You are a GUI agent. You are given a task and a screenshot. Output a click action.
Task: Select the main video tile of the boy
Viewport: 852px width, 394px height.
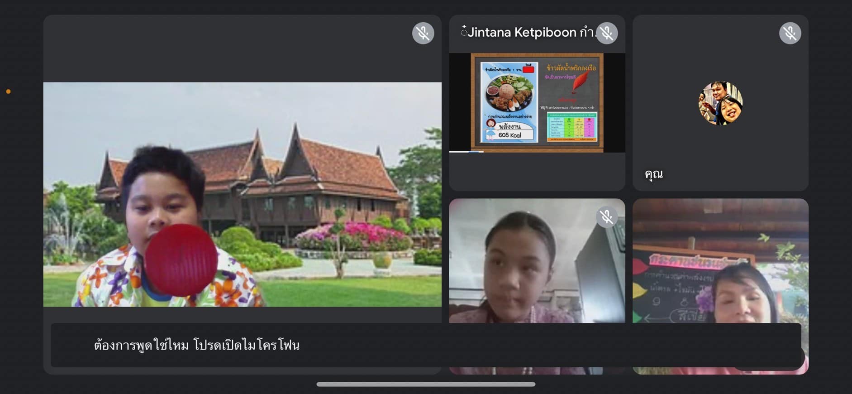tap(242, 195)
